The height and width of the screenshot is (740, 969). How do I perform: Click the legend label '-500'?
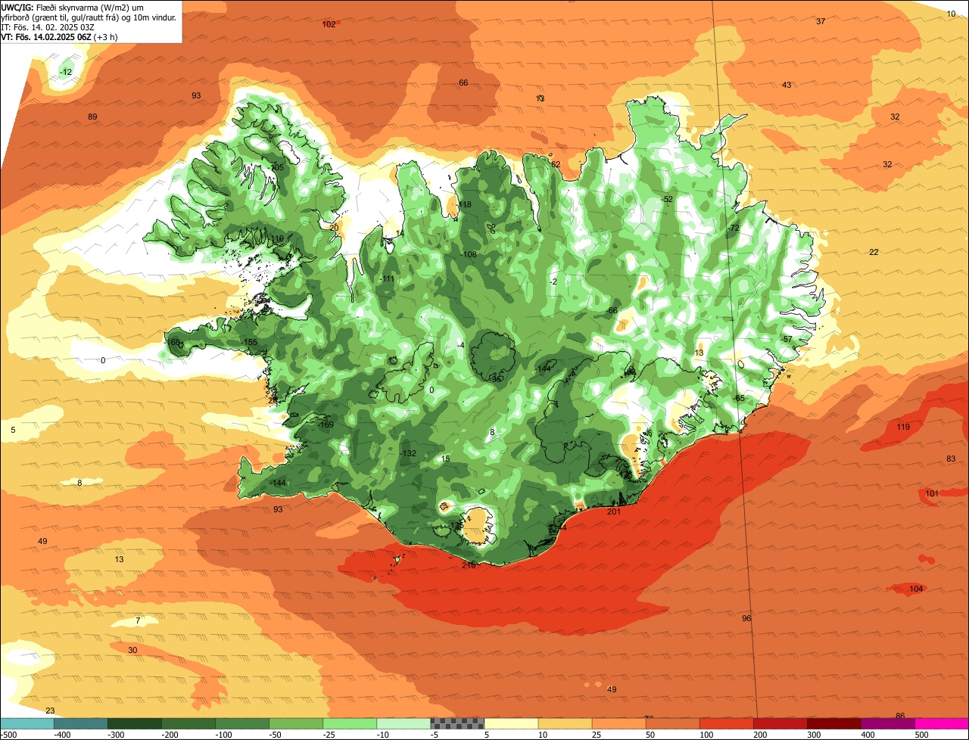(8, 735)
